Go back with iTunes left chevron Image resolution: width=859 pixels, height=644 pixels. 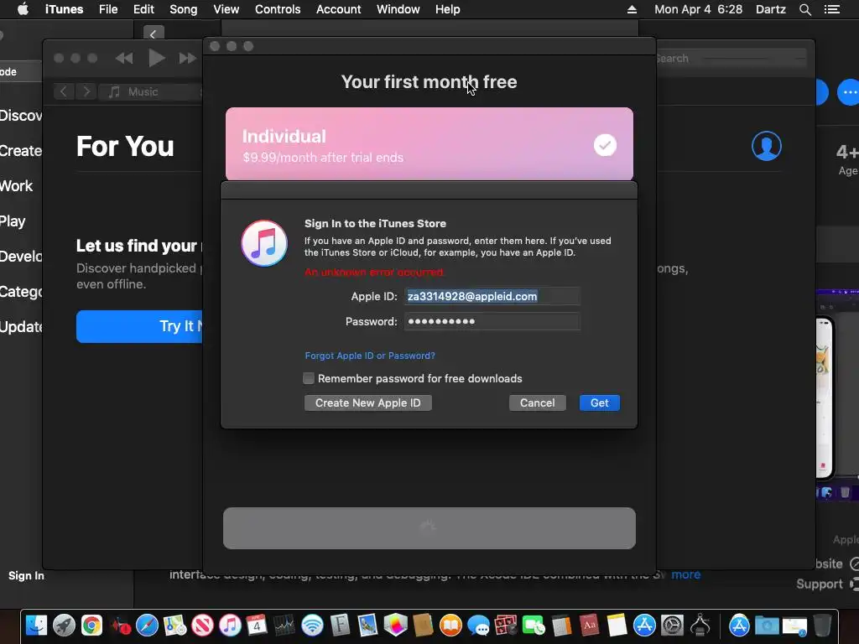64,91
